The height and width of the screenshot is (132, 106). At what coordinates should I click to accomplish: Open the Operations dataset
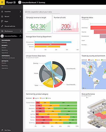point(5,68)
